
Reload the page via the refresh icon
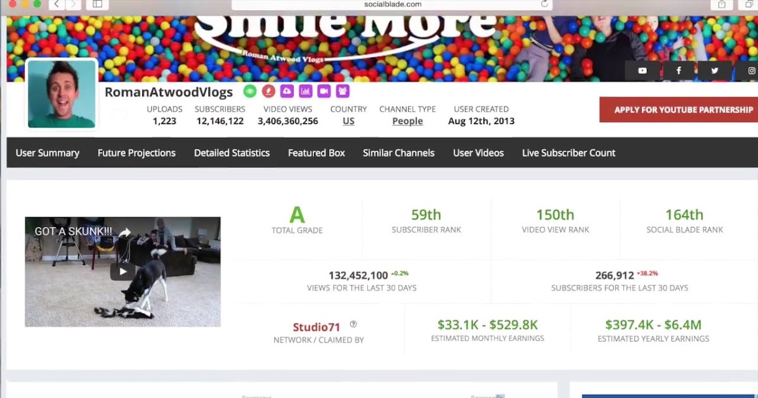click(544, 4)
